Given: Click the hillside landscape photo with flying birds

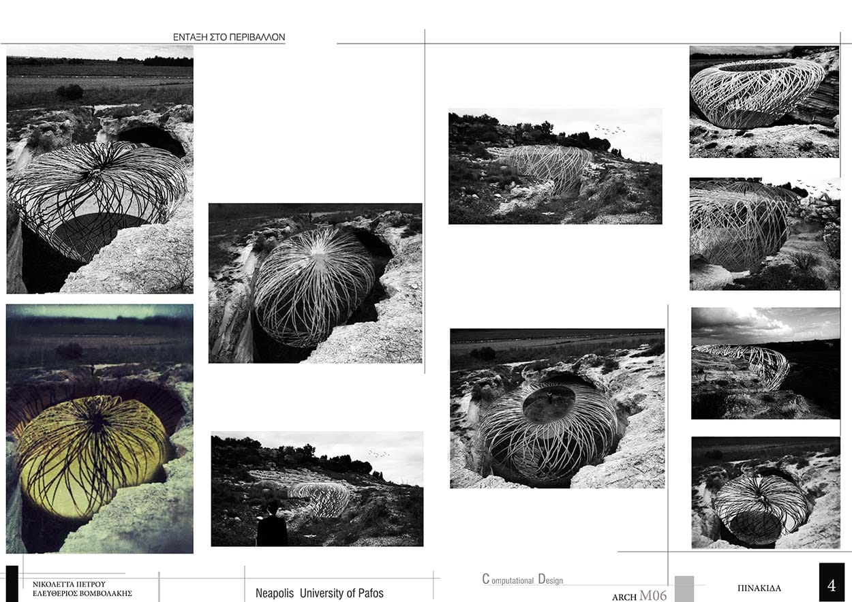Looking at the screenshot, I should coord(555,166).
